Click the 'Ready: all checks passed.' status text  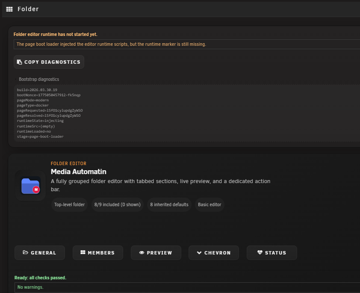pos(41,278)
